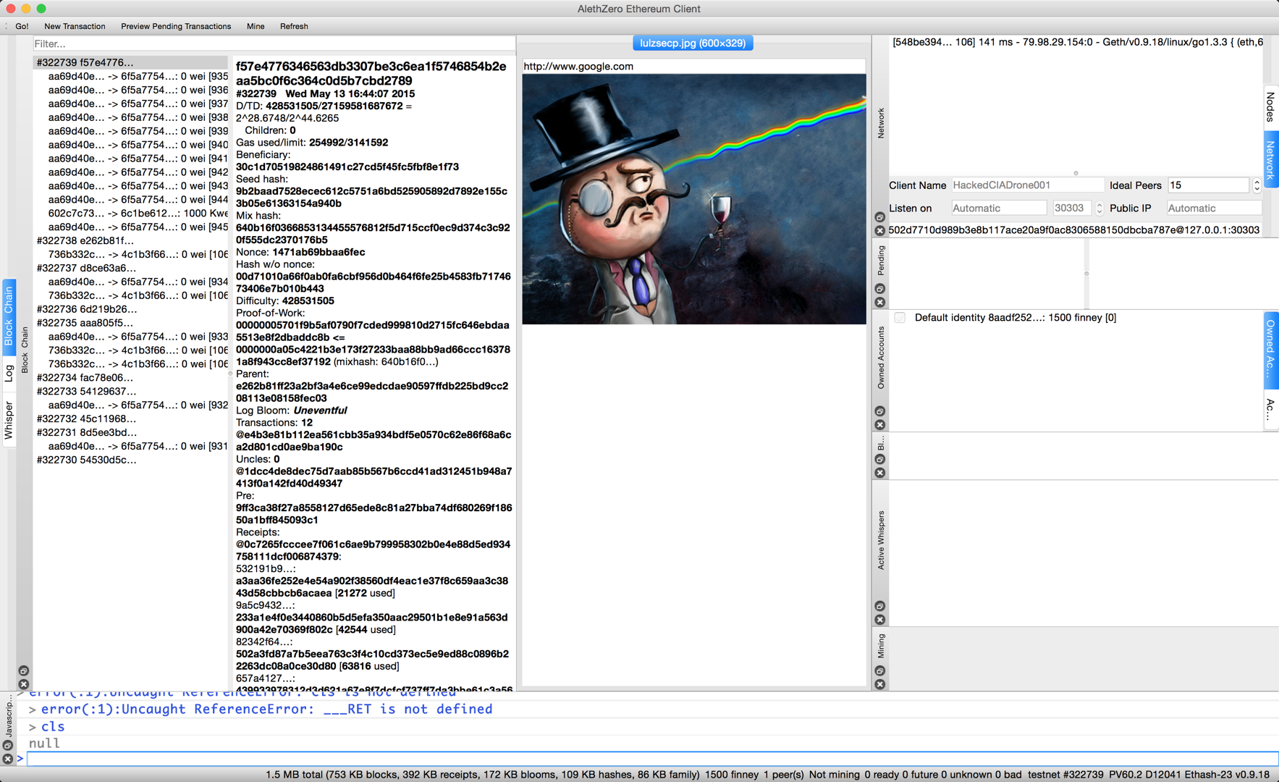
Task: Toggle the Default identity checkbox
Action: [900, 317]
